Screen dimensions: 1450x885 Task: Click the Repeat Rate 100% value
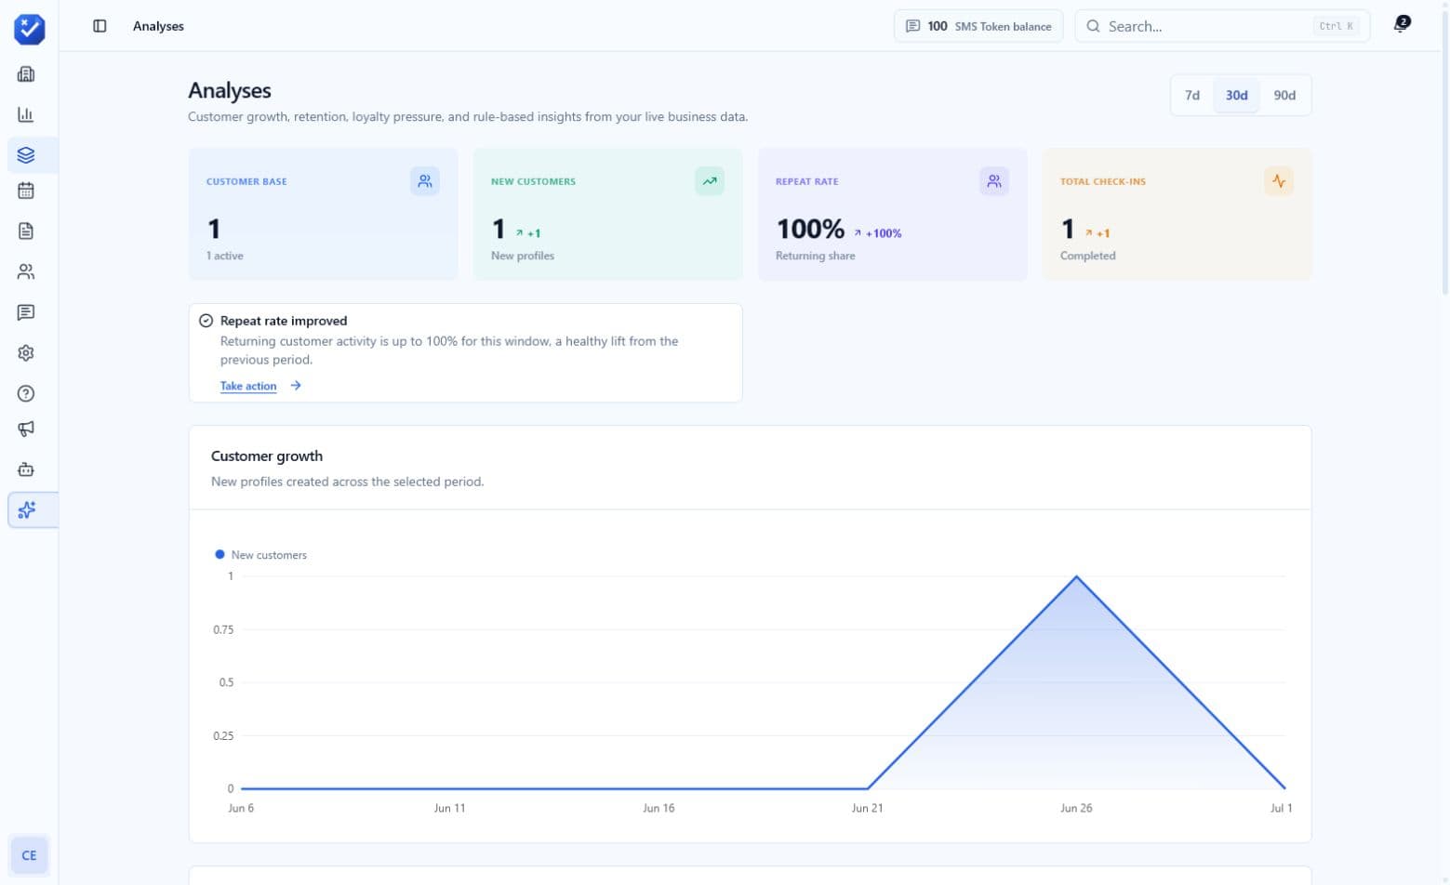pos(810,229)
